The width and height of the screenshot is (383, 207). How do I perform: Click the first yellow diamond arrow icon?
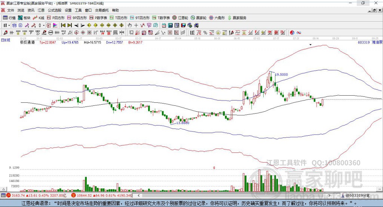pos(89,25)
